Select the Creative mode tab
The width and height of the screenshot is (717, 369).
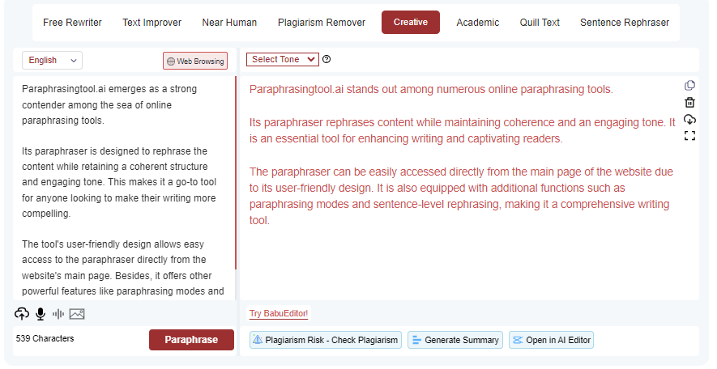coord(411,23)
